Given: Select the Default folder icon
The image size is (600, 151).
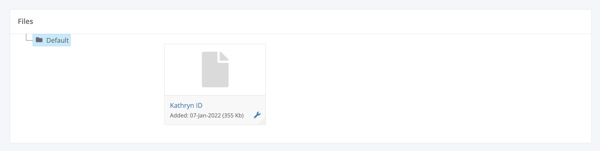Looking at the screenshot, I should point(39,40).
